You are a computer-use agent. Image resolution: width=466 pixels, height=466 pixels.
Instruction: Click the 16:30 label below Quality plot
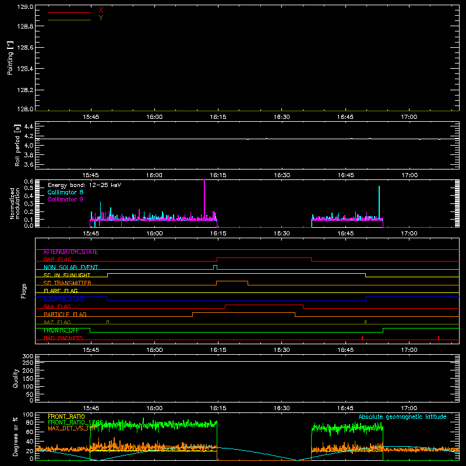click(282, 408)
